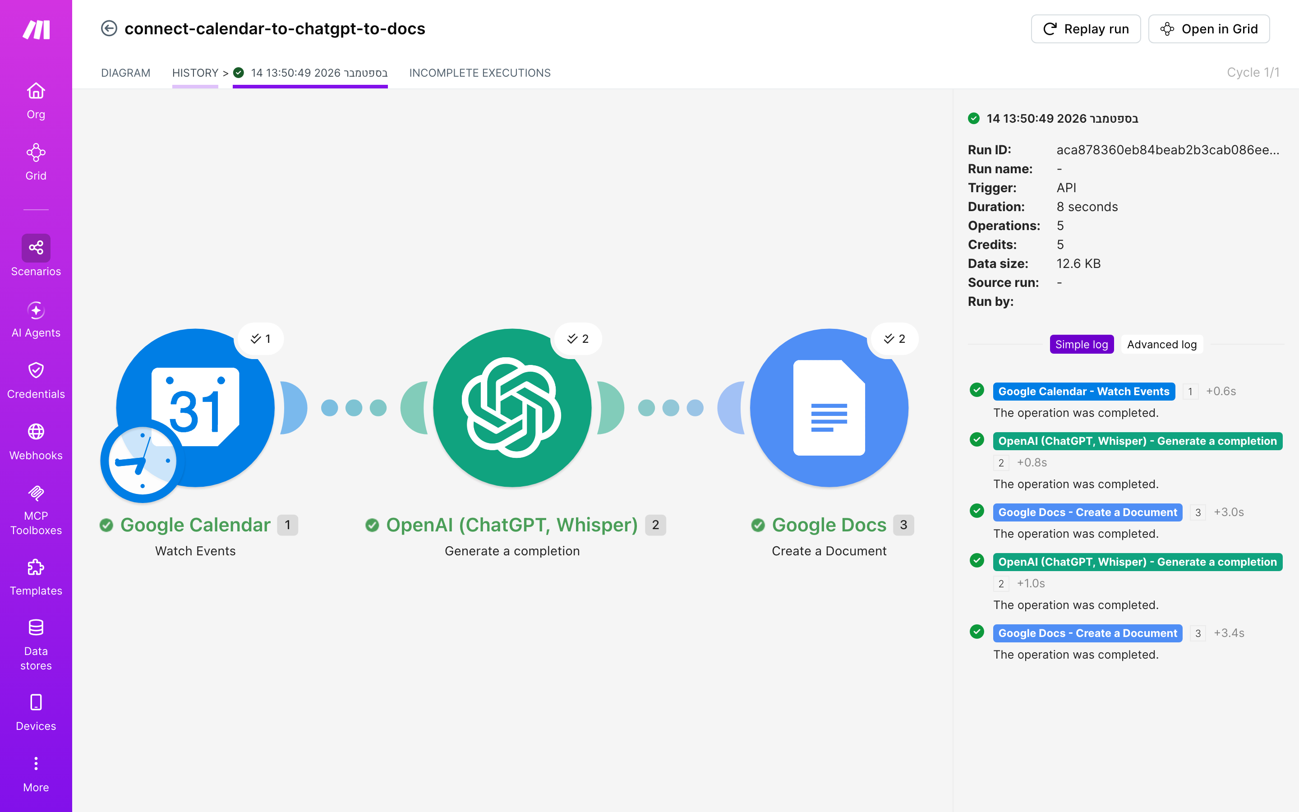Click the back arrow beside the scenario name
The height and width of the screenshot is (812, 1299).
[x=109, y=28]
